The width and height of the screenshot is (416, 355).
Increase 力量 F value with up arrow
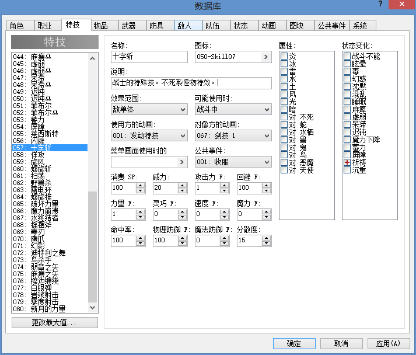pos(141,211)
